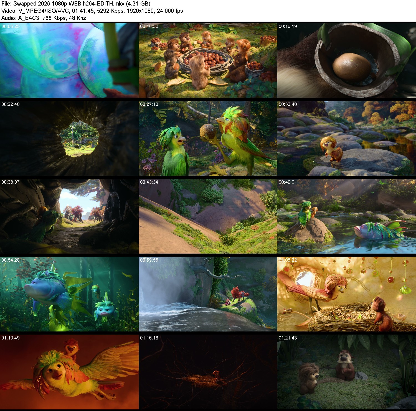The image size is (416, 411).
Task: Click the 'Audio: A_EAC3, 768 Kbps' info line
Action: (x=44, y=18)
